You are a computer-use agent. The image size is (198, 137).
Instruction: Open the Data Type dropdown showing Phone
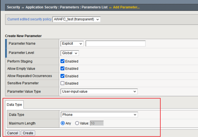[99, 115]
